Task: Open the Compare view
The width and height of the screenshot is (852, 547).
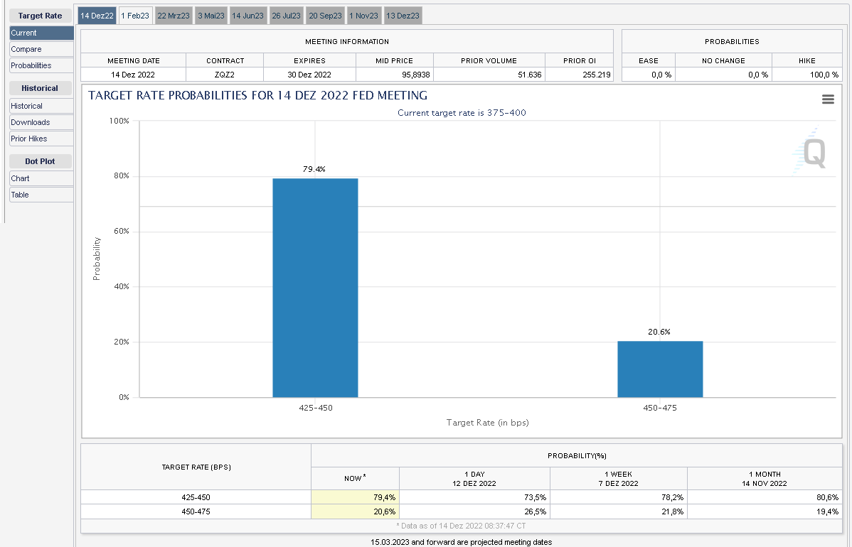Action: pyautogui.click(x=39, y=49)
